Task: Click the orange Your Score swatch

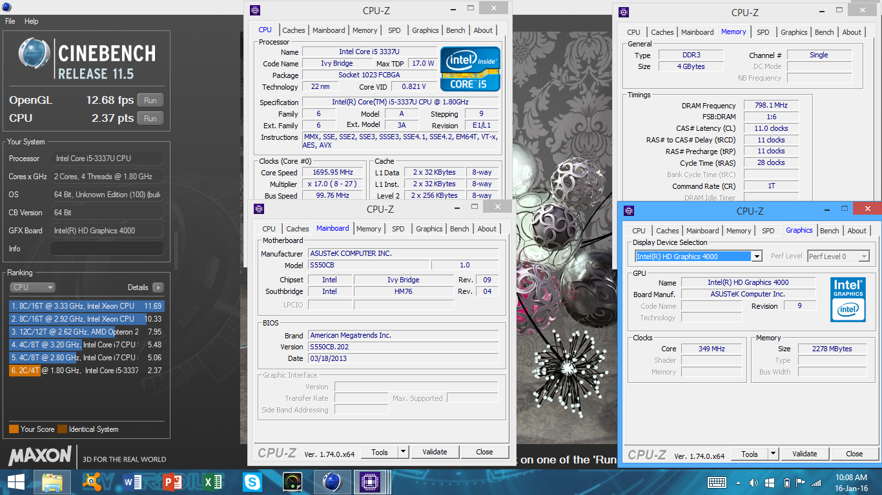Action: coord(14,429)
